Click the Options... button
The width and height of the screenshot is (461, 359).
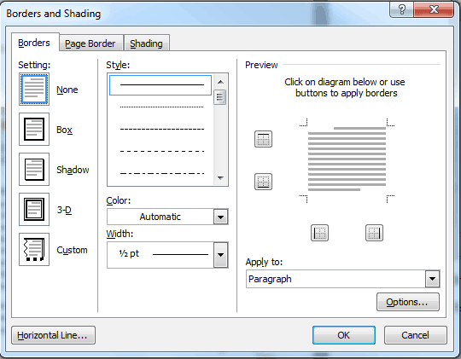408,302
